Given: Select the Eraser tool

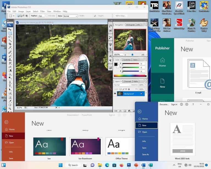Looking at the screenshot, I should coord(10,67).
